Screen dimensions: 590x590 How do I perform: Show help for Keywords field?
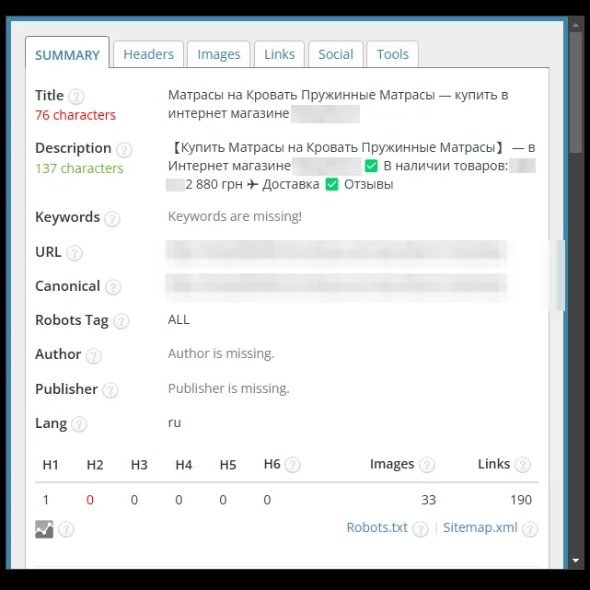coord(112,219)
